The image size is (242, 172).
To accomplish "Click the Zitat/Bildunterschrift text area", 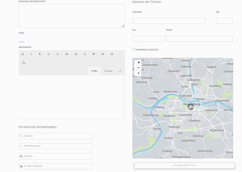I will 71,16.
